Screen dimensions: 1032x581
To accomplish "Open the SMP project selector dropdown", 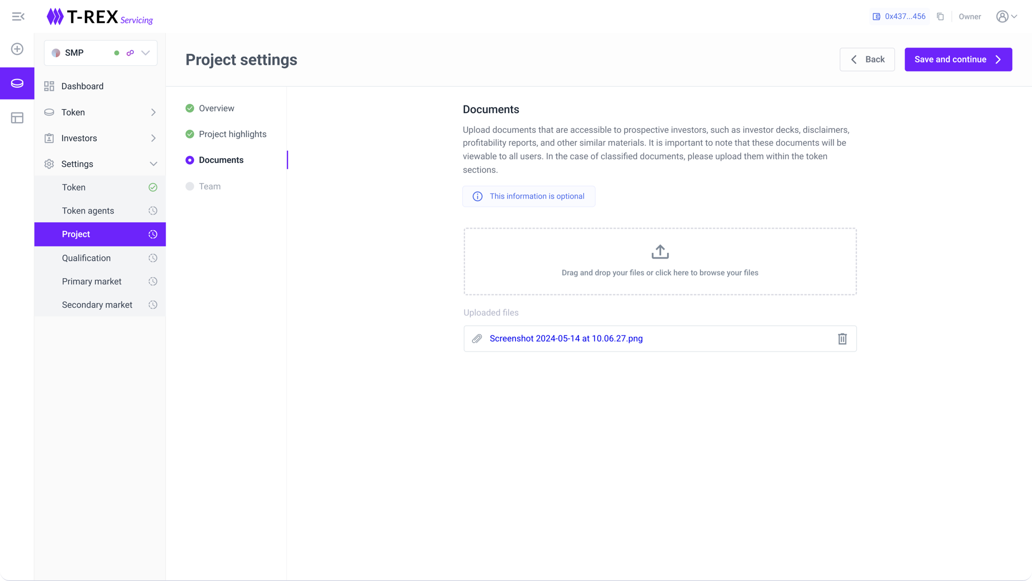I will pyautogui.click(x=146, y=53).
